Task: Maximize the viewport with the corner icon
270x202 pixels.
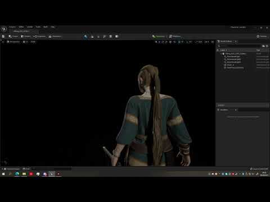Action: (213, 42)
